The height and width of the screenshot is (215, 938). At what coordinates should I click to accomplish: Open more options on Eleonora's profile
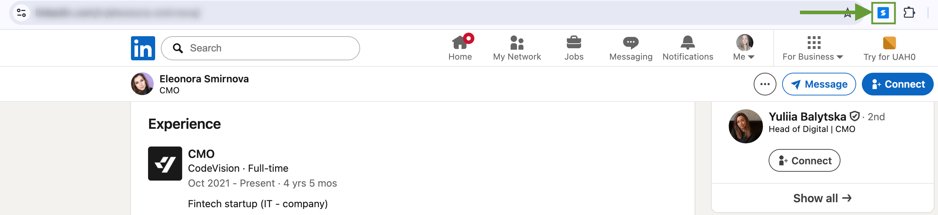[765, 84]
